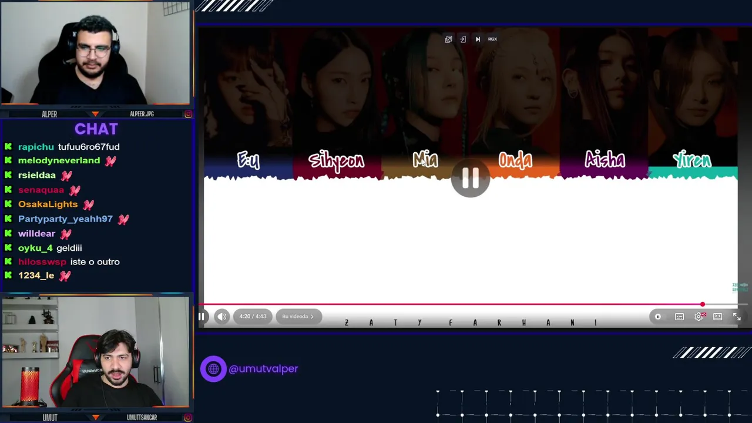Select chat user hilosswsp

[x=42, y=262]
